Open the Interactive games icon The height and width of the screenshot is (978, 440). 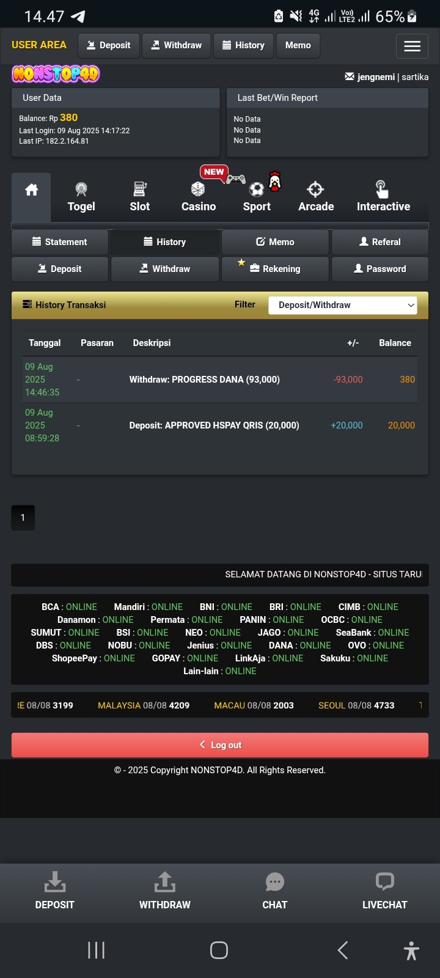[x=381, y=189]
